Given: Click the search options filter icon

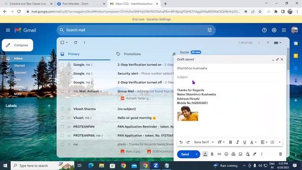Looking at the screenshot, I should click(x=210, y=30).
